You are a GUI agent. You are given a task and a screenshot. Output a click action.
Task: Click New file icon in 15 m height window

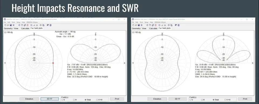coord(133,25)
